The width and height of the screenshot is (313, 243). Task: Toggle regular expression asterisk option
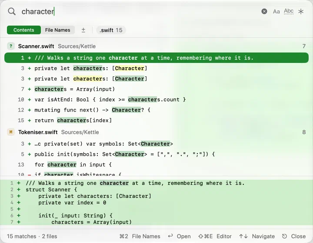coord(301,12)
